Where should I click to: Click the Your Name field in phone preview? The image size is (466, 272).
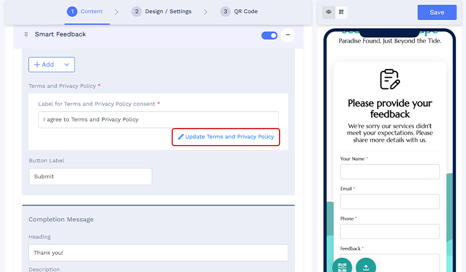pyautogui.click(x=390, y=172)
